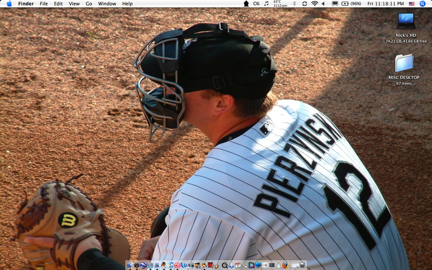Open the monitor app Dock icon
This screenshot has width=432, height=270.
pos(272,265)
